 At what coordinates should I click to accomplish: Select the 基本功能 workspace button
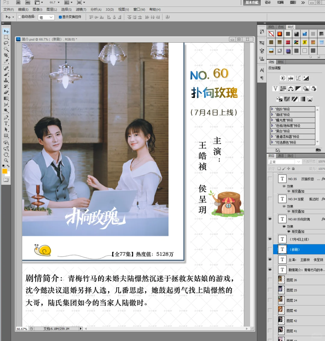(x=252, y=2)
